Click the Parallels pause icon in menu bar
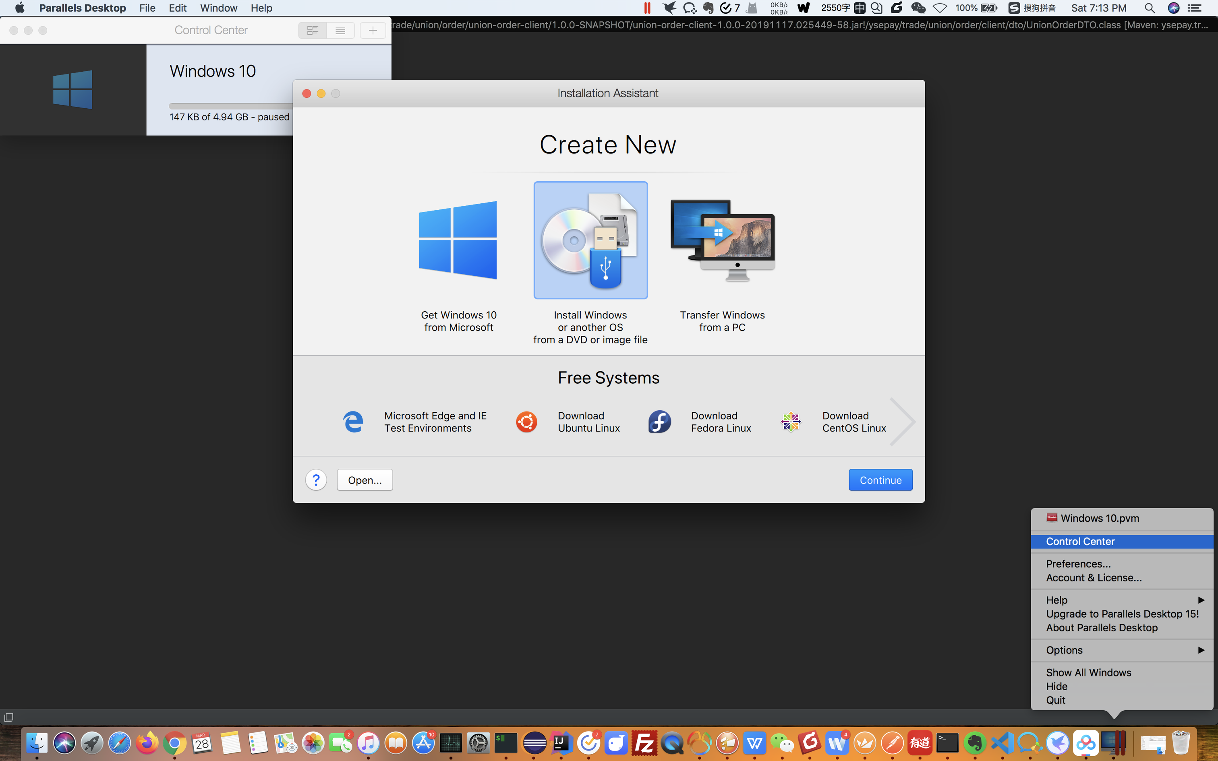The width and height of the screenshot is (1218, 761). pos(647,8)
